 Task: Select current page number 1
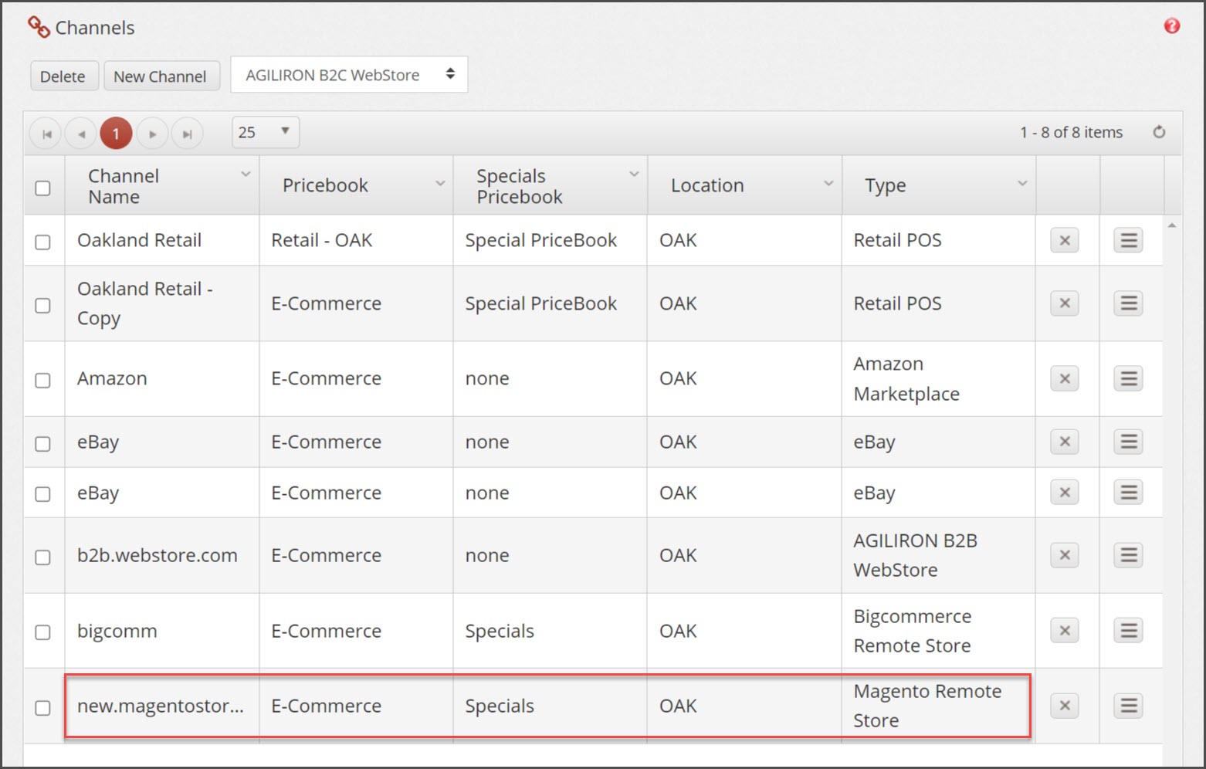pyautogui.click(x=116, y=134)
